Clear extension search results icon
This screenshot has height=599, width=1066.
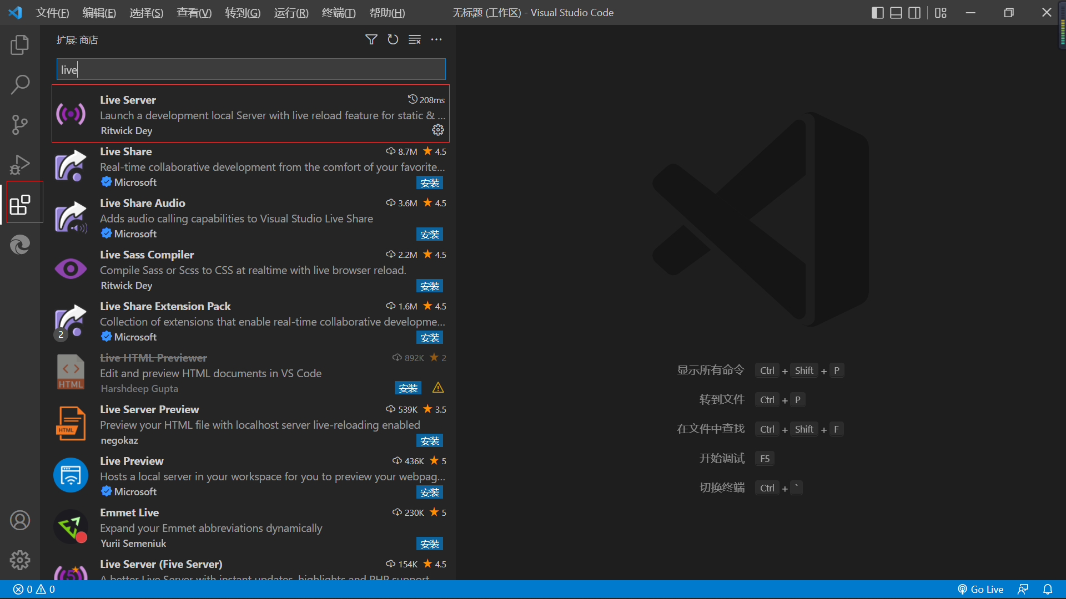click(x=415, y=40)
